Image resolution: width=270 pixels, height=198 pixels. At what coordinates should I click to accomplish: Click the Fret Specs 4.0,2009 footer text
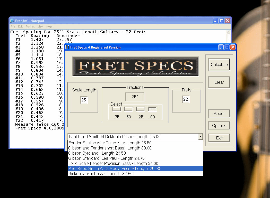pyautogui.click(x=40, y=128)
